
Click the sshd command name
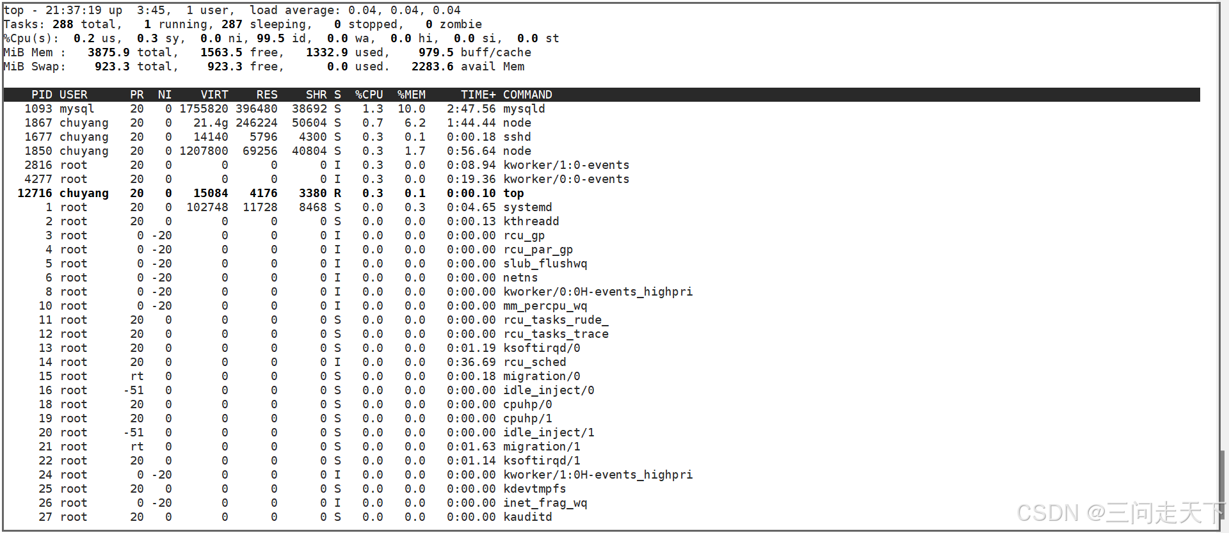click(x=517, y=137)
